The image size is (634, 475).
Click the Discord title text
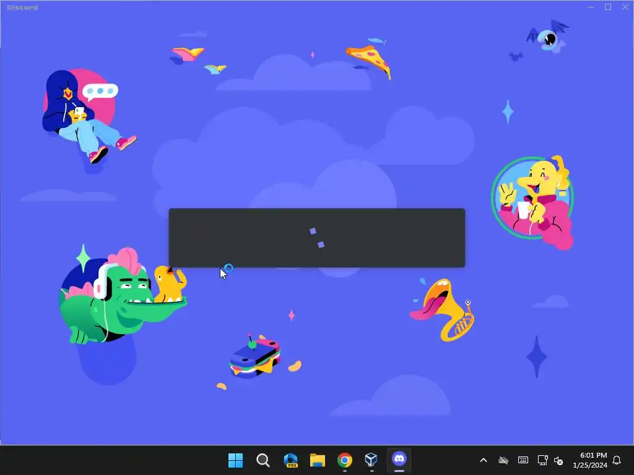(x=22, y=7)
